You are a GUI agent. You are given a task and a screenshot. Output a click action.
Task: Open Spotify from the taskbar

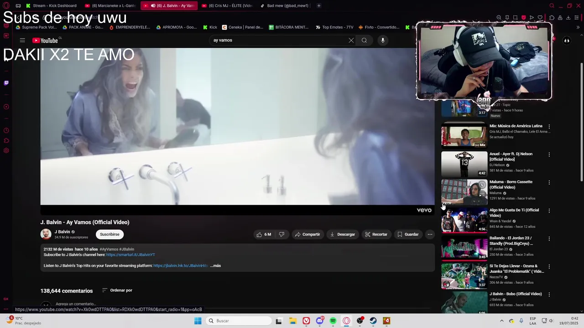pos(333,321)
